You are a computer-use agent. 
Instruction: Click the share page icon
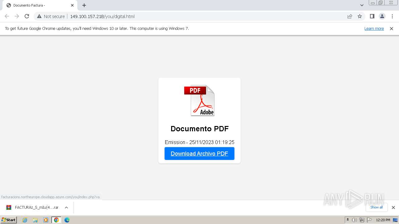click(x=350, y=16)
